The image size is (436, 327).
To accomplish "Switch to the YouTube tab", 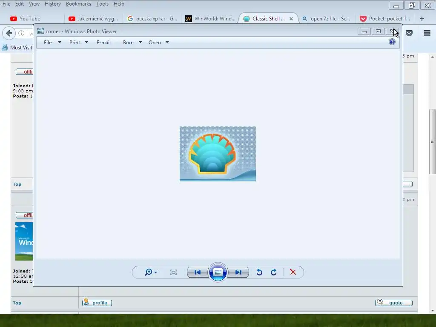I will click(x=35, y=19).
